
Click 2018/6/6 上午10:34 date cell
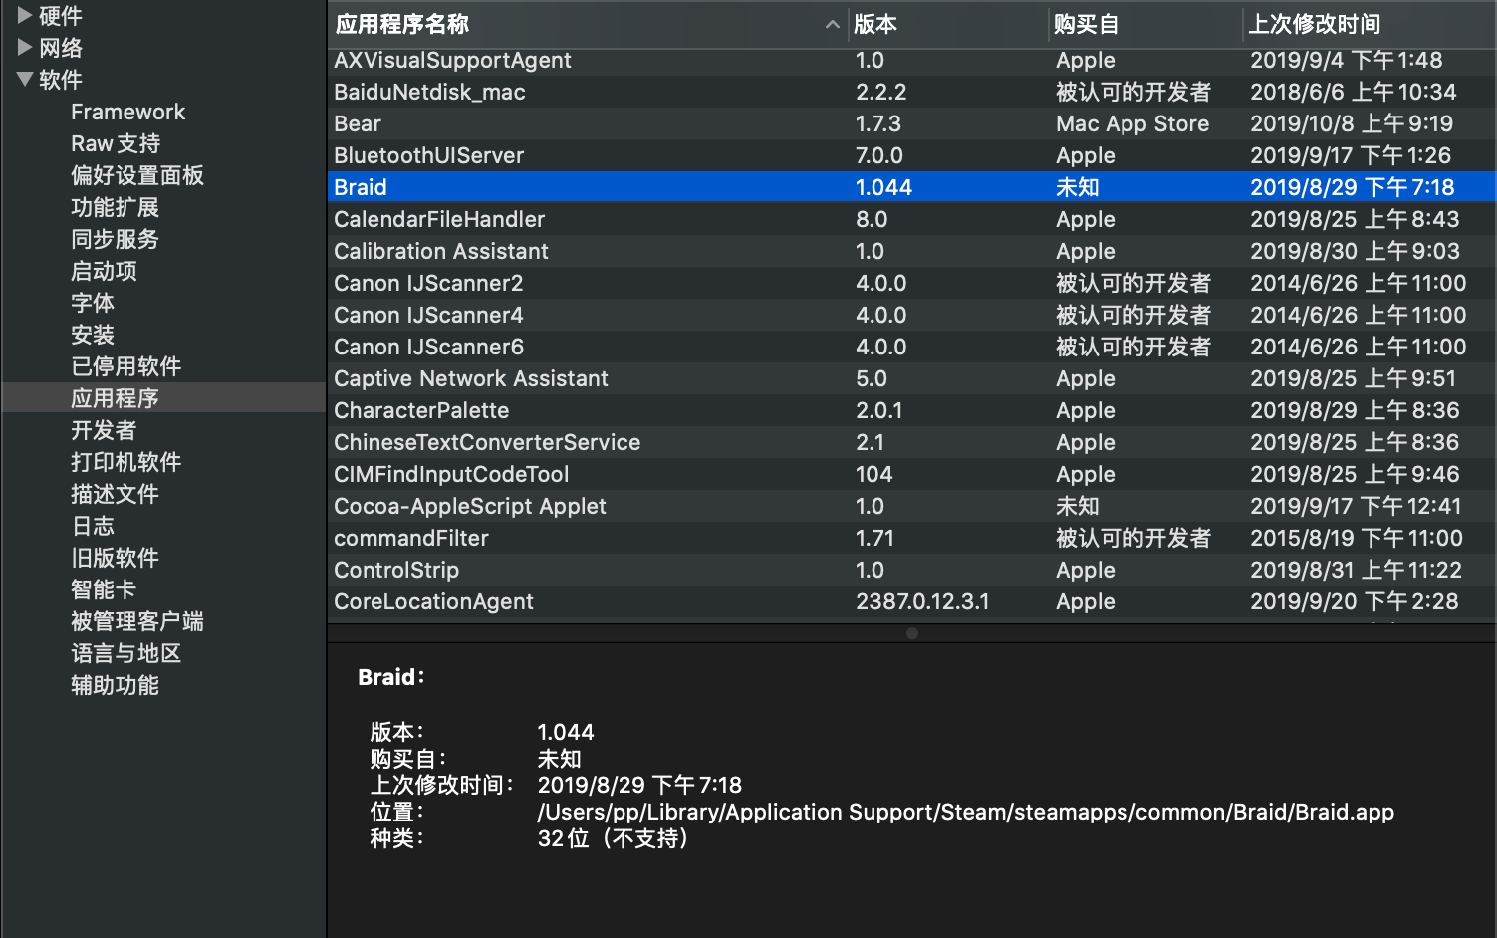[x=1353, y=92]
